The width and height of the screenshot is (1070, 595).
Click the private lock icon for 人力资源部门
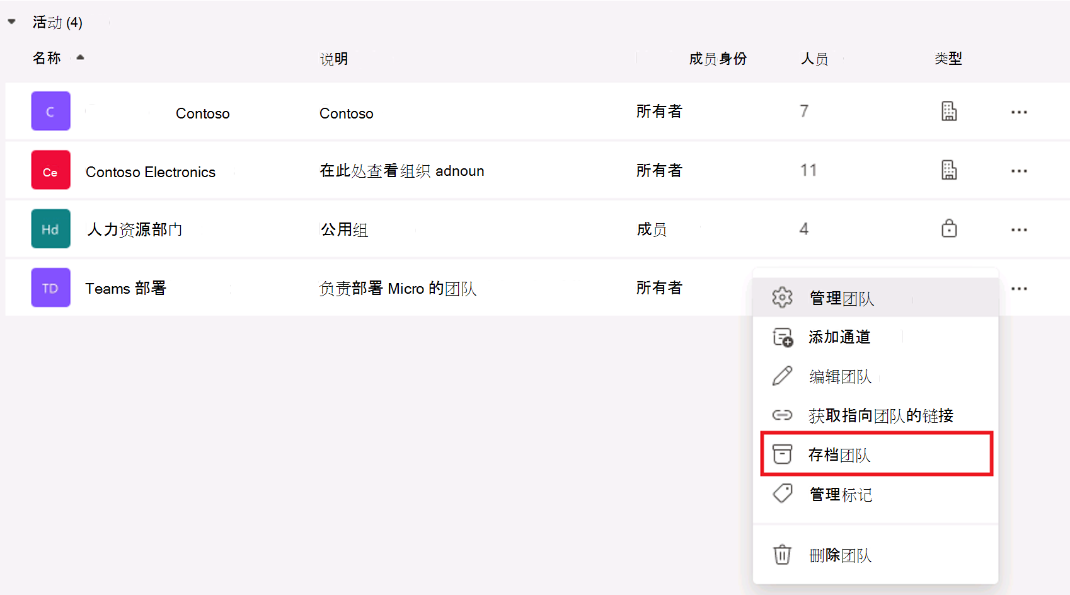click(949, 228)
